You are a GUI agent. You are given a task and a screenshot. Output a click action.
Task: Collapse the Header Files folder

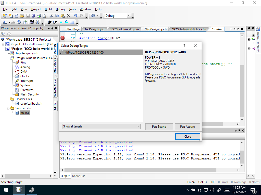(8, 99)
